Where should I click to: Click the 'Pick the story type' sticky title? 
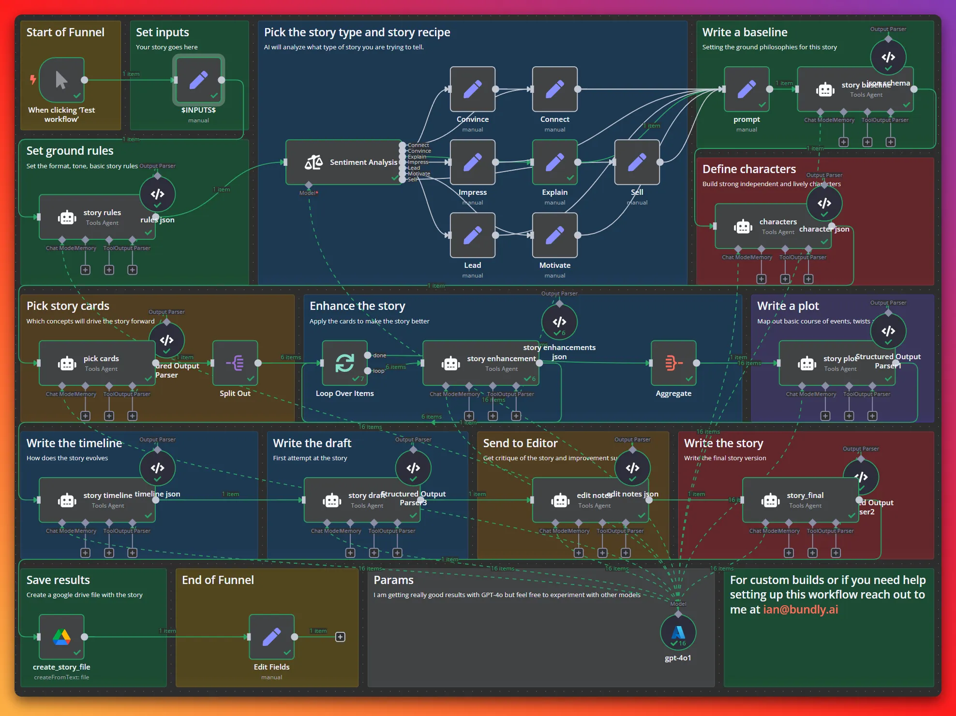pos(357,32)
